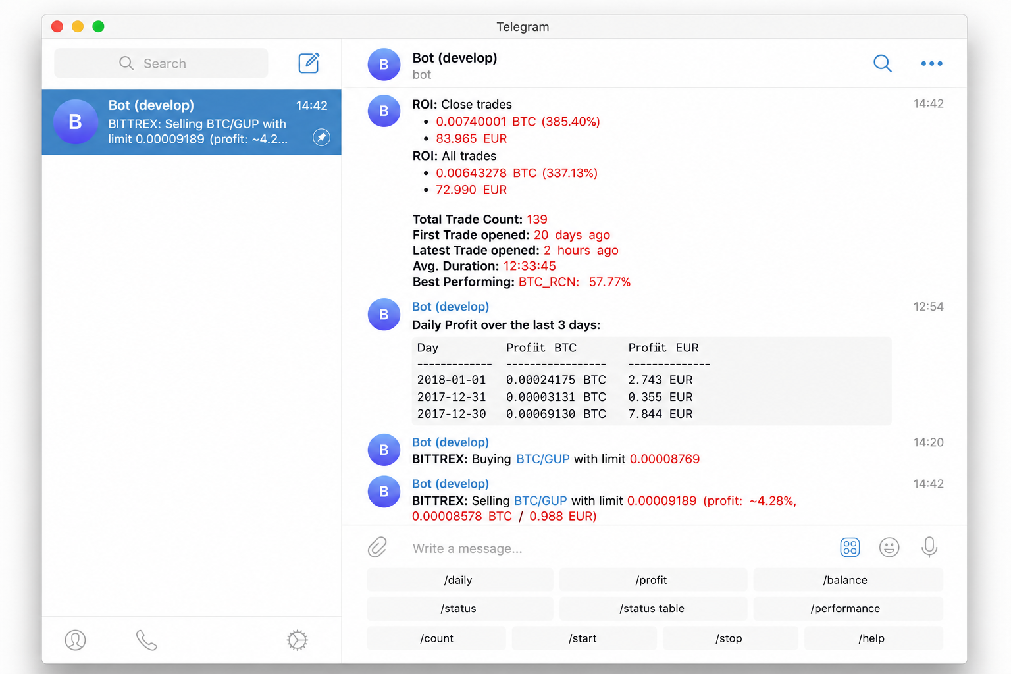The width and height of the screenshot is (1011, 674).
Task: Click the Best Performing BTC_RCN line
Action: tap(521, 282)
